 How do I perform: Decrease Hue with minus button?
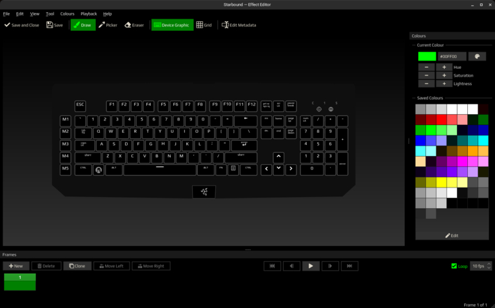pyautogui.click(x=427, y=67)
